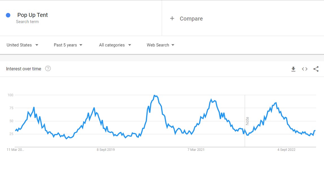324x170 pixels.
Task: Click the Search term subtitle label
Action: [x=27, y=22]
